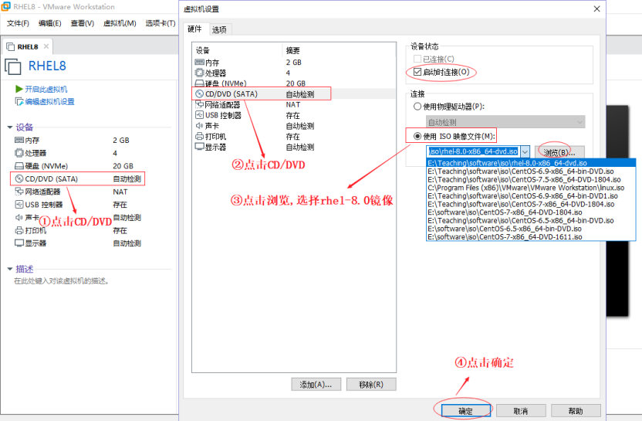Close the 虚拟机设置 dialog

(597, 8)
